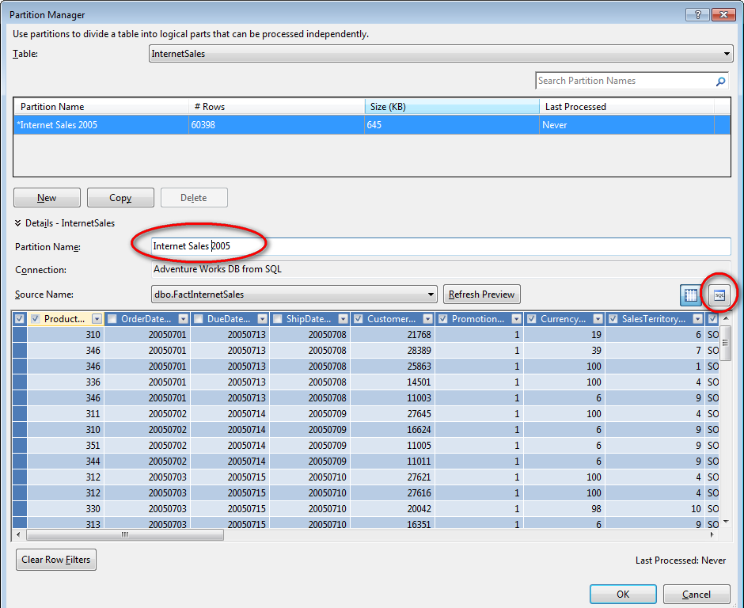The height and width of the screenshot is (608, 744).
Task: Open the Source Name dropdown
Action: tap(294, 294)
